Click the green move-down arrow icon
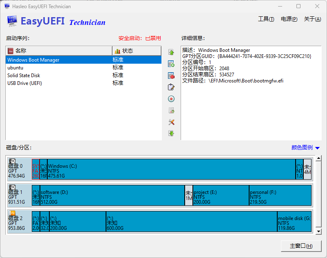 pyautogui.click(x=171, y=133)
